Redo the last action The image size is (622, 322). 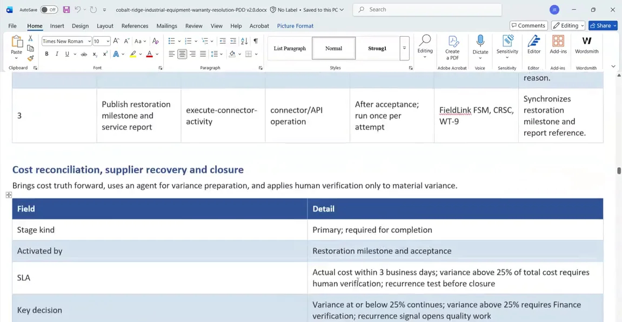tap(93, 10)
